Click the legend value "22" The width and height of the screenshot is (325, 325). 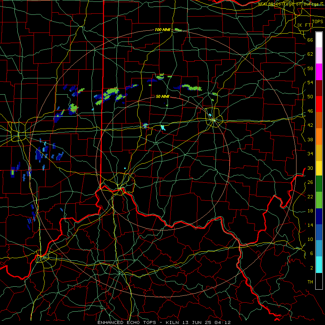click(x=310, y=196)
